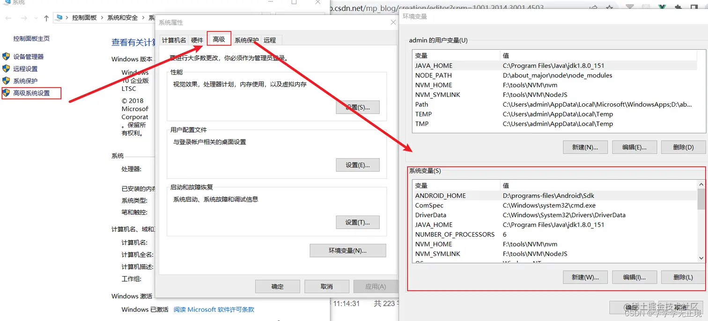Image resolution: width=708 pixels, height=321 pixels.
Task: Click the shield icon beside 远程设置
Action: click(x=6, y=69)
